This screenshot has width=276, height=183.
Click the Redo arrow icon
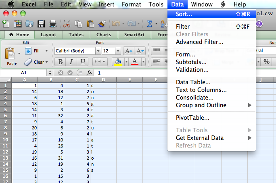click(132, 23)
